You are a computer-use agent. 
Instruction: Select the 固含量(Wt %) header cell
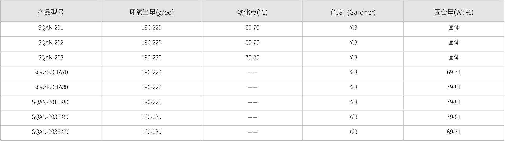(454, 12)
